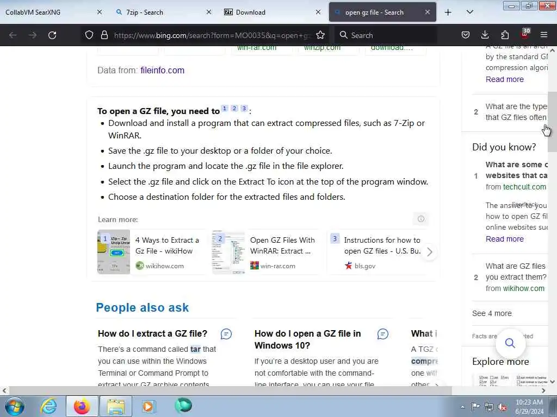Viewport: 557px width, 417px height.
Task: Open How do I extract a GZ file question
Action: 152,334
